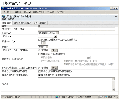Click the 値 column header
This screenshot has height=100, width=120.
coord(39,26)
